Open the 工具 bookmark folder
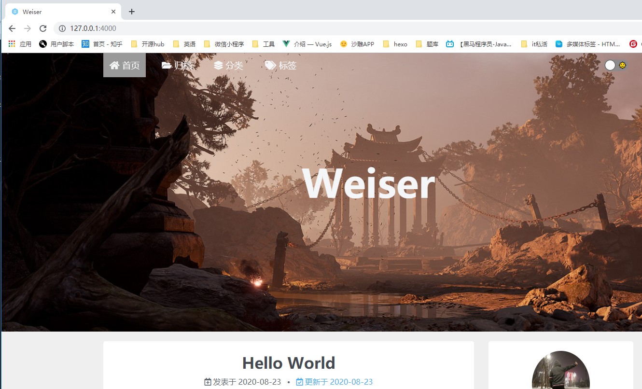This screenshot has width=642, height=389. (264, 44)
